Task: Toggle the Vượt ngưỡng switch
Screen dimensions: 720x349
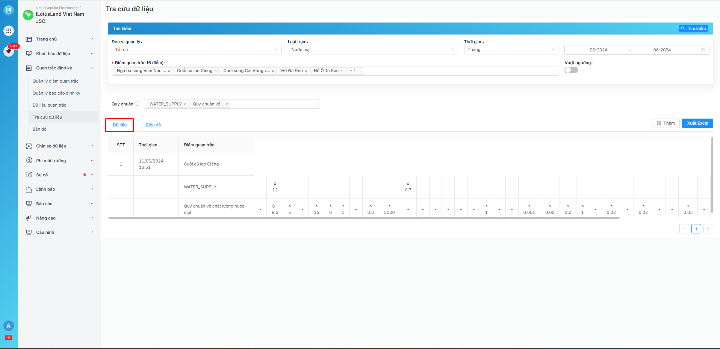Action: pos(571,70)
